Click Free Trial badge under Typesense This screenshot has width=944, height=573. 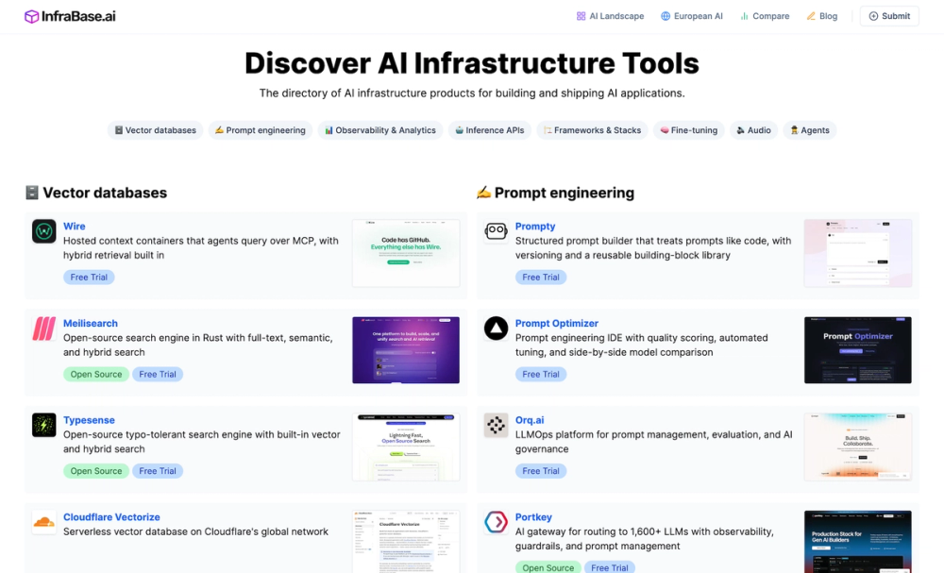tap(158, 471)
